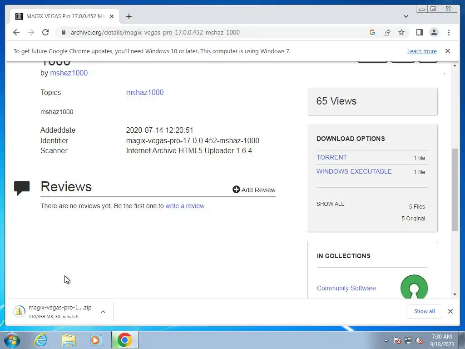Screen dimensions: 465x349
Task: Open the mshaz1000 topic link
Action: click(x=145, y=92)
